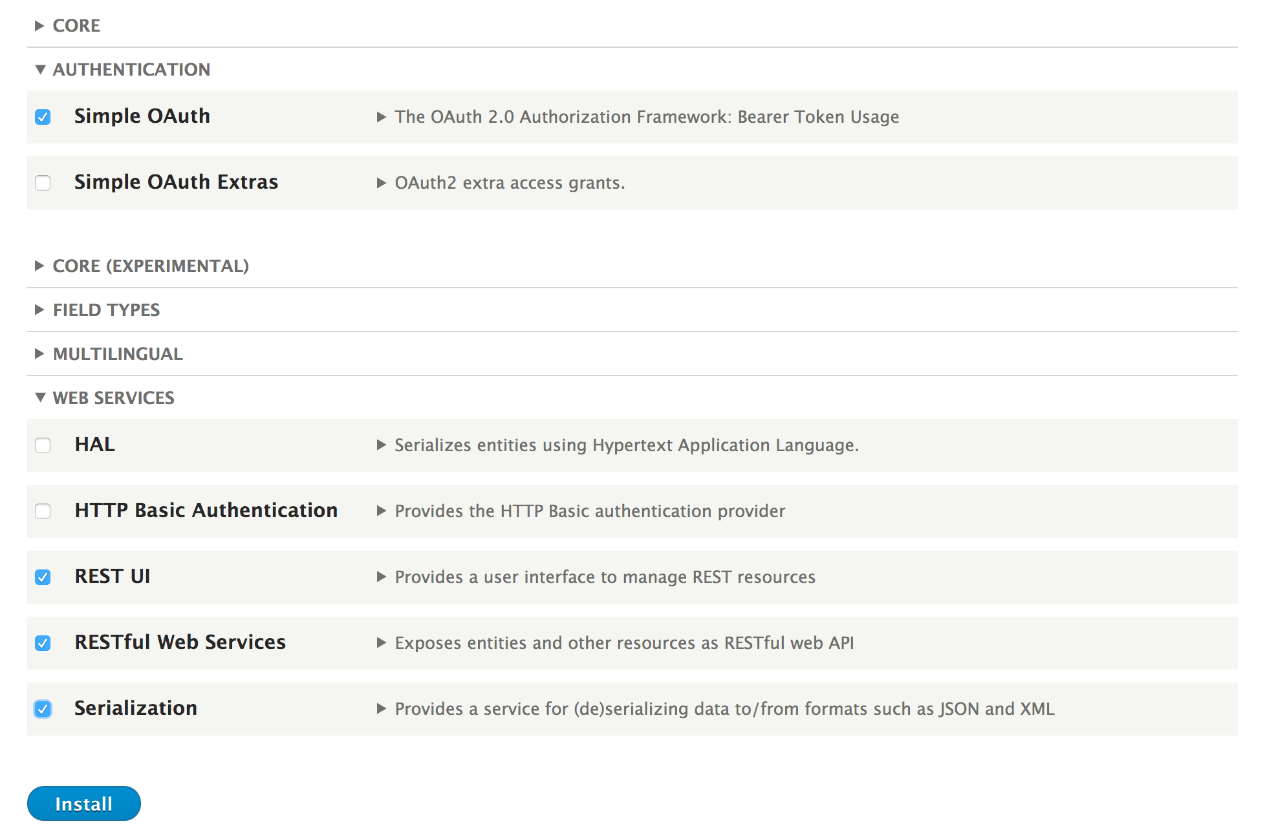Click the Install button
This screenshot has width=1265, height=839.
point(84,804)
